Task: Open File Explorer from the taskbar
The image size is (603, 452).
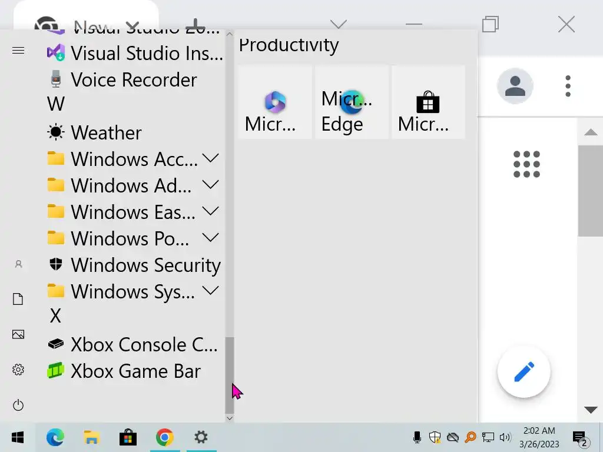Action: (91, 437)
